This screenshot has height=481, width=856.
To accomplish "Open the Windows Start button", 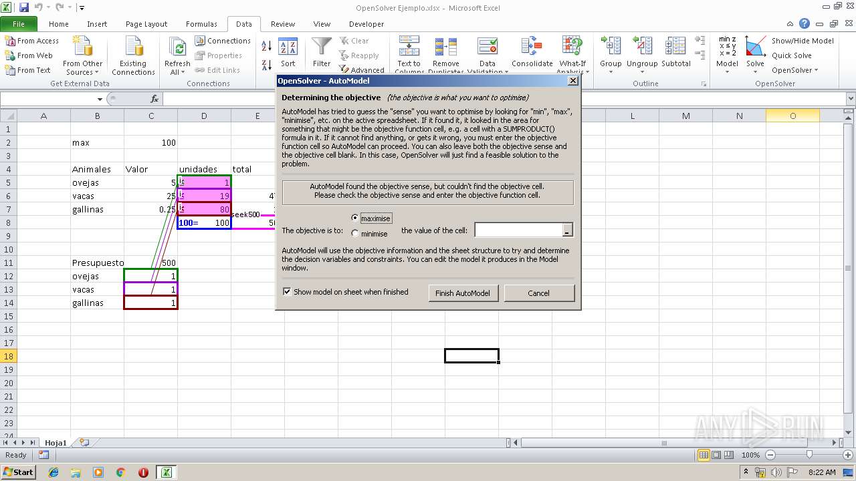I will pyautogui.click(x=19, y=472).
